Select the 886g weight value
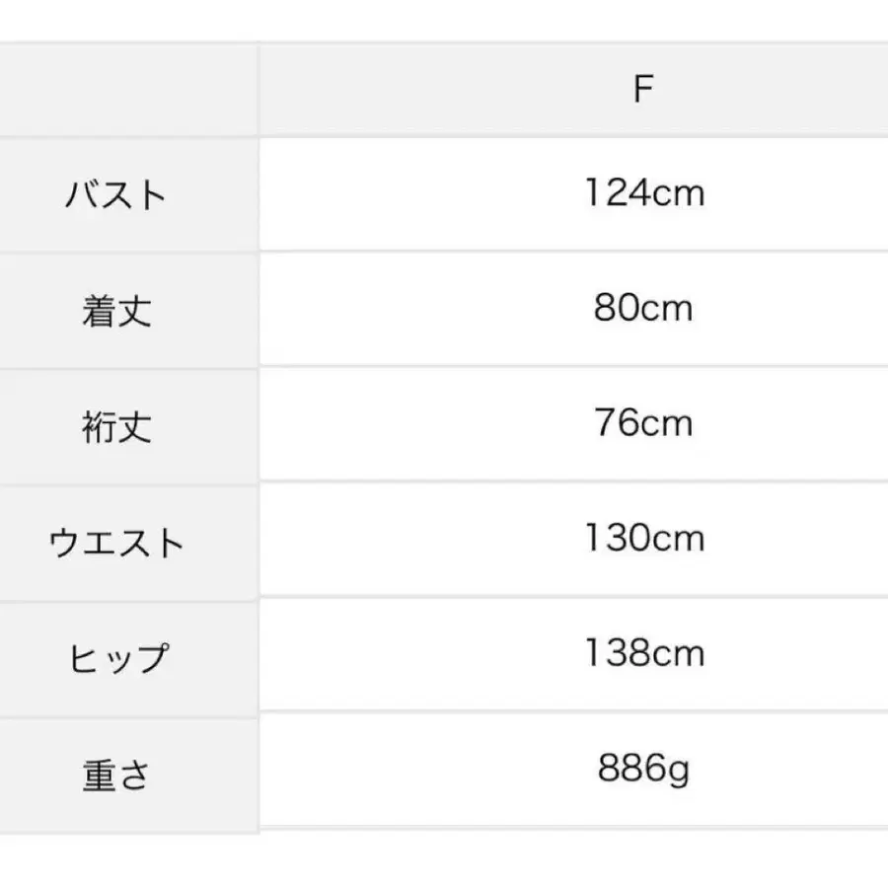 pyautogui.click(x=643, y=769)
